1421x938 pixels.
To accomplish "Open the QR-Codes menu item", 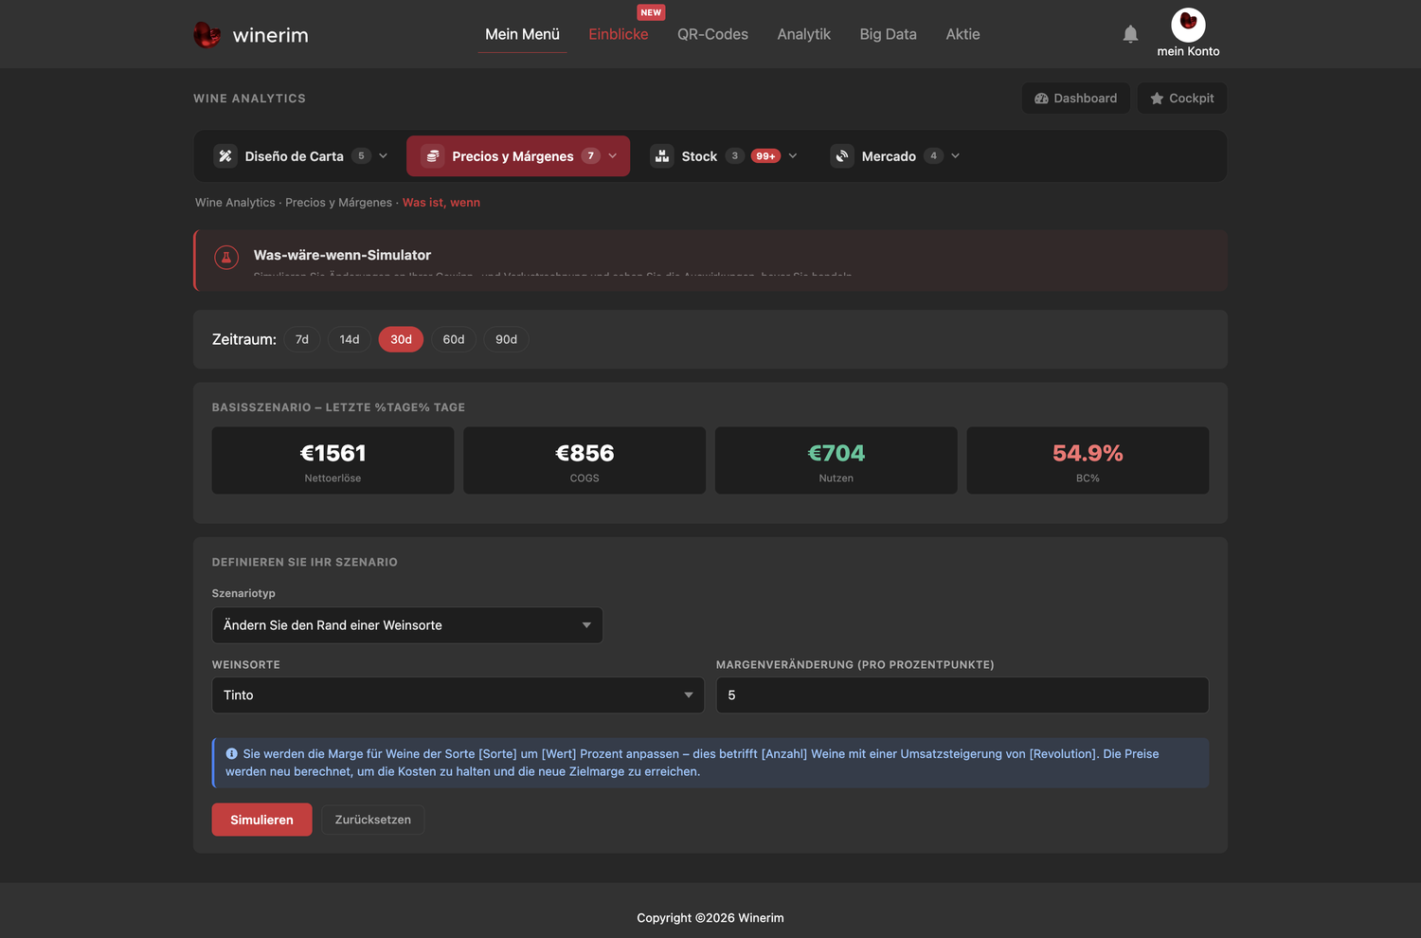I will [x=712, y=34].
